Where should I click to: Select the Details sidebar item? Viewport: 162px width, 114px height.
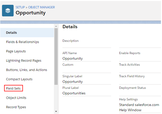(x=12, y=33)
